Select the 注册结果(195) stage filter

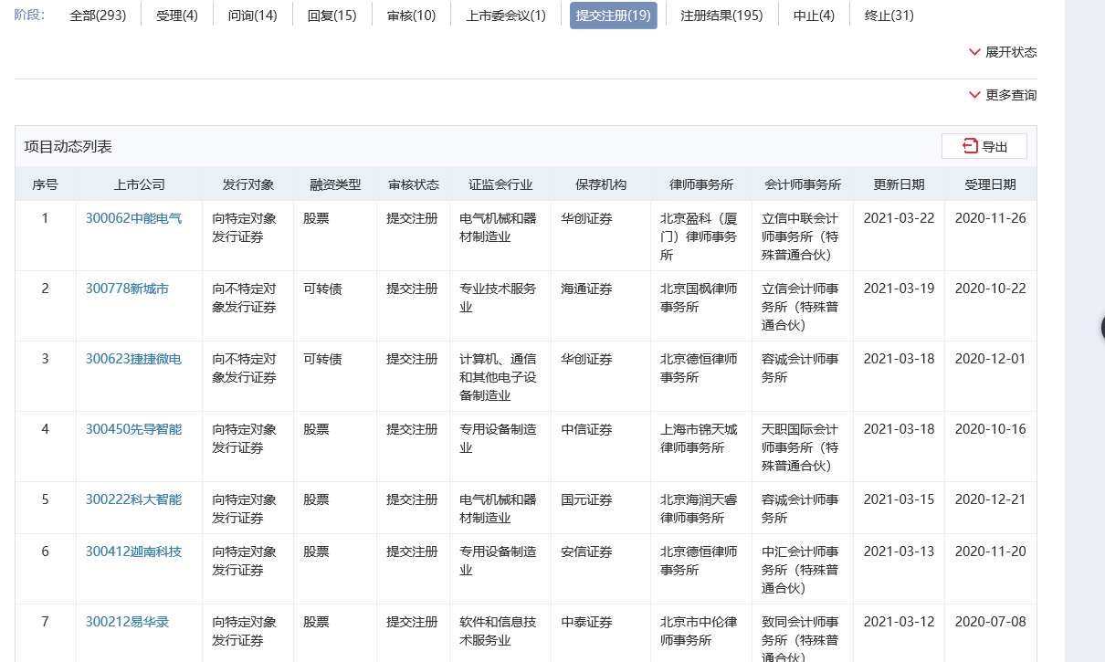(721, 16)
